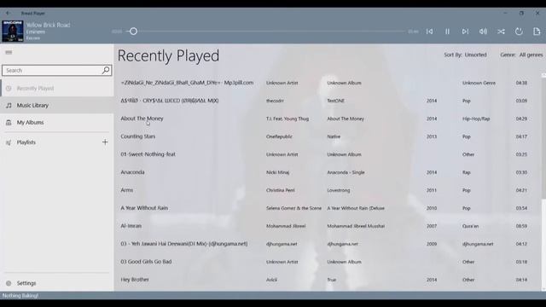The height and width of the screenshot is (307, 546).
Task: Open My Albums
Action: coord(57,122)
